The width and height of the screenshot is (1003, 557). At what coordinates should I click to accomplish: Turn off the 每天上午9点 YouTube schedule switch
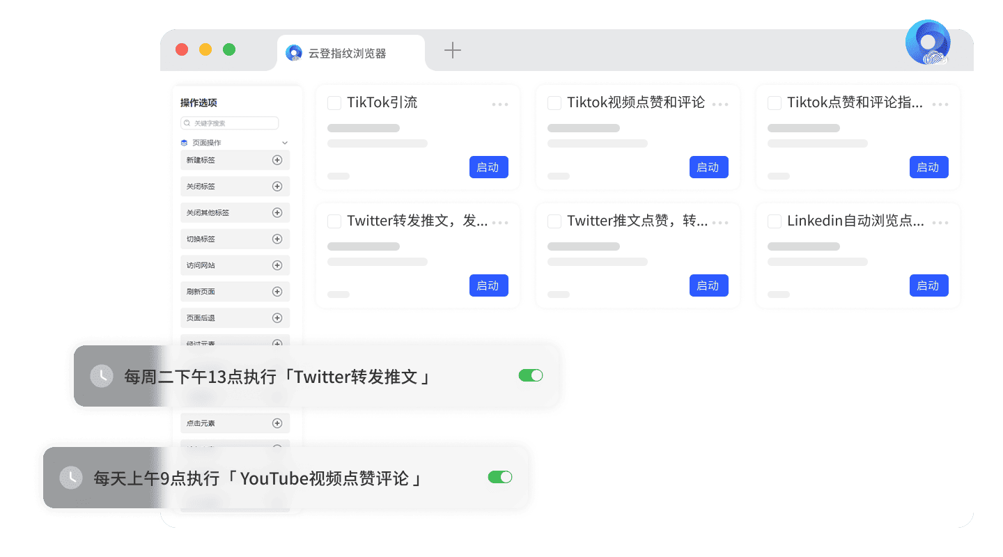click(499, 477)
